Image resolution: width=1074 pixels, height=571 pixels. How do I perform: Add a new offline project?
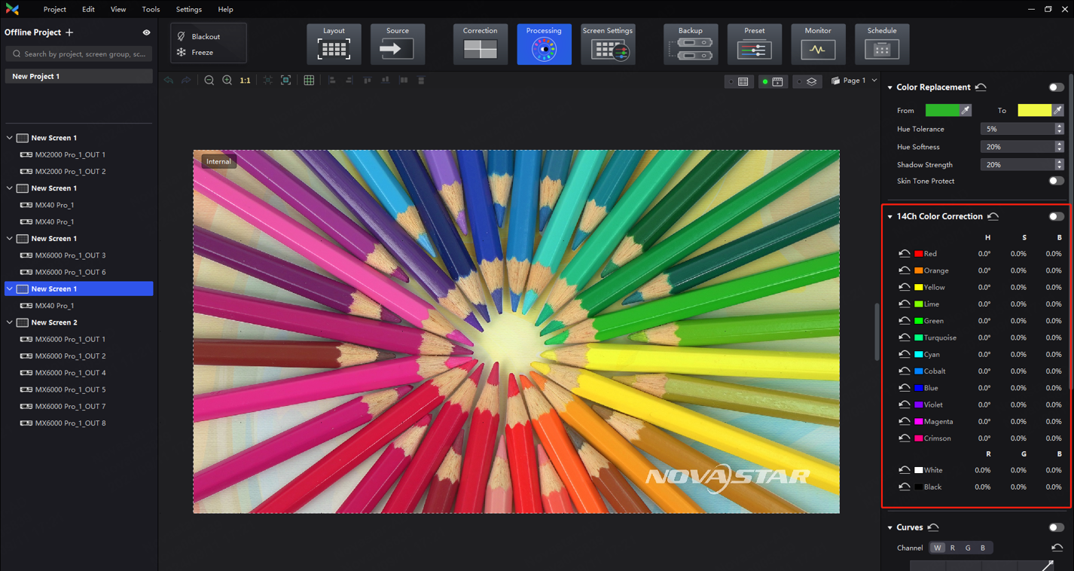[x=69, y=32]
